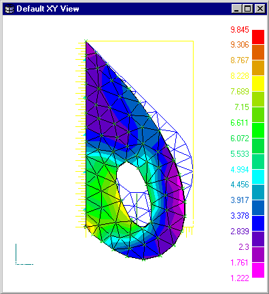Click the coordinate axis triad icon
The width and height of the screenshot is (269, 294).
[24, 254]
